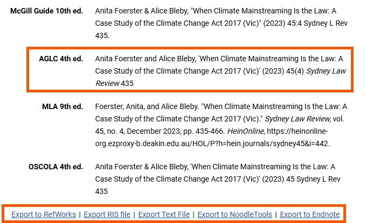Click the McGill Guide 10th ed. label

[47, 11]
